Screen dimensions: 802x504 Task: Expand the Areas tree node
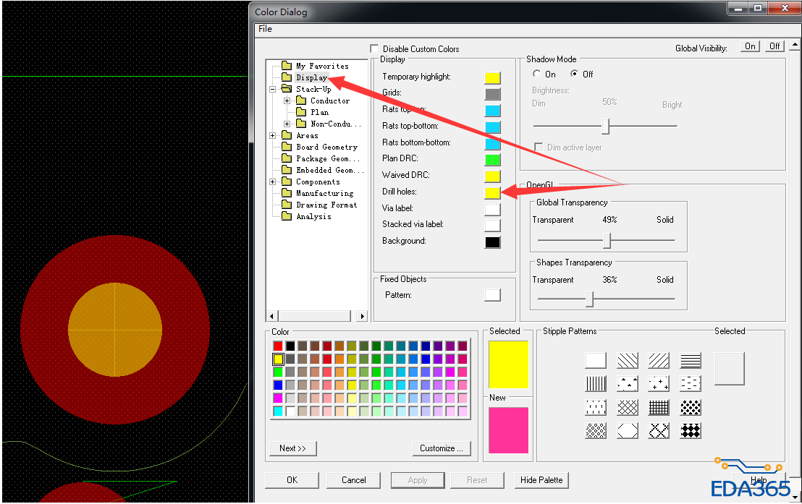[273, 135]
